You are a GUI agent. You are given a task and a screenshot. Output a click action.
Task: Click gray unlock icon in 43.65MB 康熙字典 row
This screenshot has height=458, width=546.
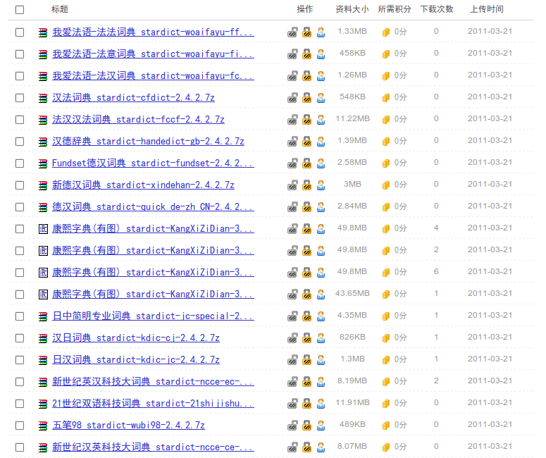click(292, 295)
